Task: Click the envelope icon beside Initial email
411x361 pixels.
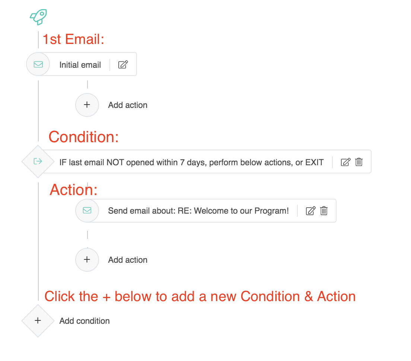Action: 38,64
